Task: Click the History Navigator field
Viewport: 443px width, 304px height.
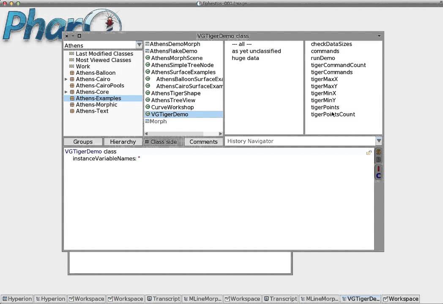Action: coord(300,141)
